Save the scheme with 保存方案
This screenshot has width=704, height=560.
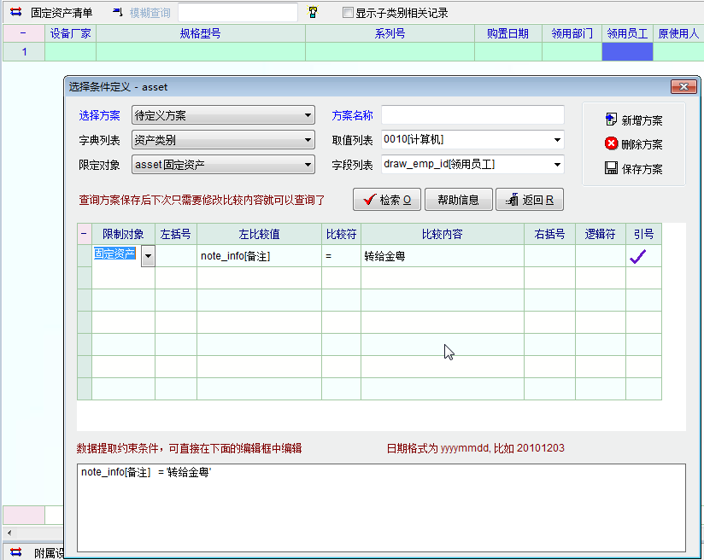(x=633, y=169)
